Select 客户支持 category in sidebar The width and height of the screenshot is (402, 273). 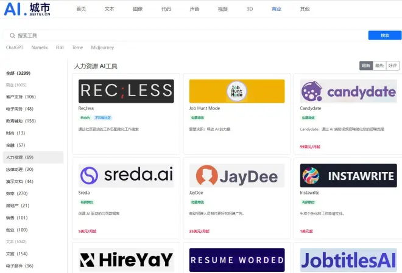(21, 97)
